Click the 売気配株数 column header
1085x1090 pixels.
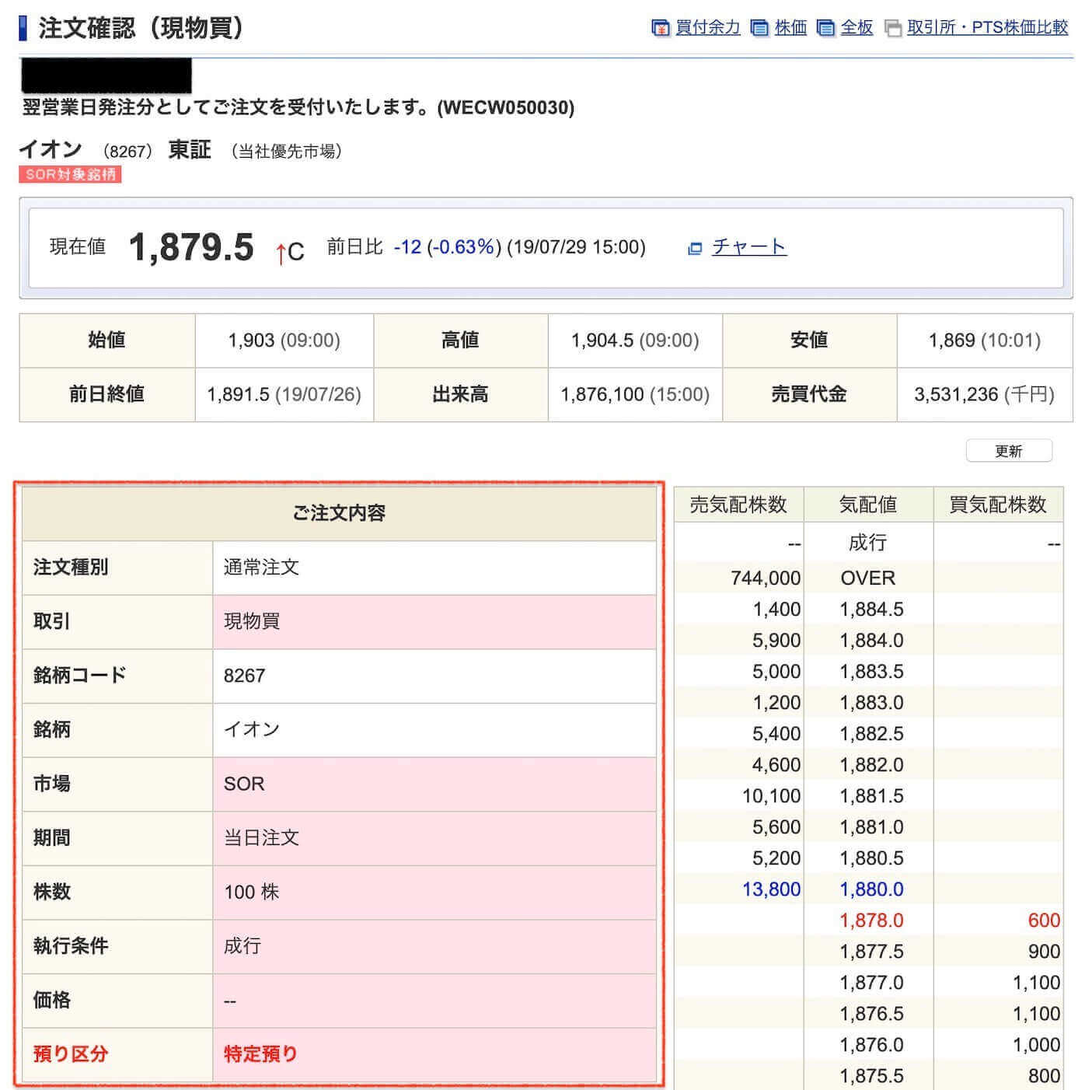click(x=738, y=505)
